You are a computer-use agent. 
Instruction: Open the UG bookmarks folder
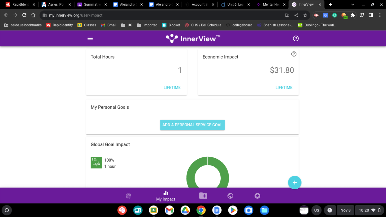pyautogui.click(x=127, y=25)
